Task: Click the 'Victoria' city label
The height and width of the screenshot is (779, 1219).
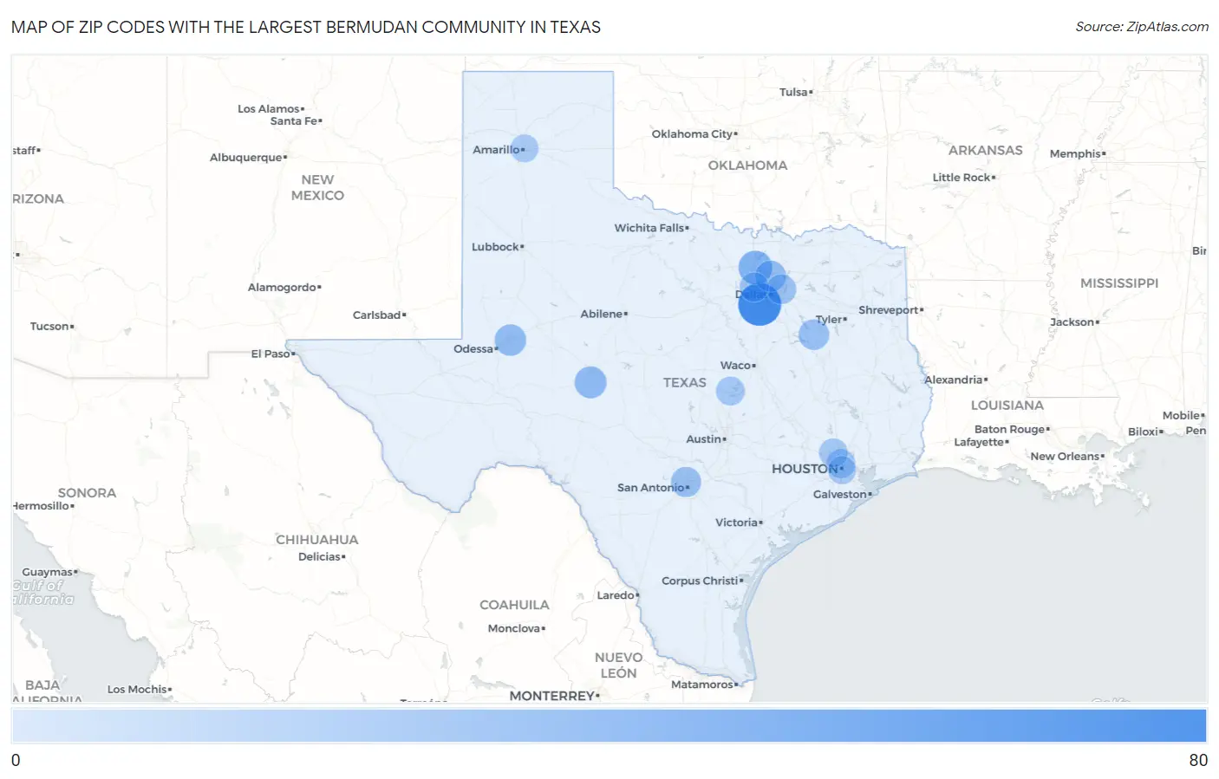Action: (x=737, y=523)
